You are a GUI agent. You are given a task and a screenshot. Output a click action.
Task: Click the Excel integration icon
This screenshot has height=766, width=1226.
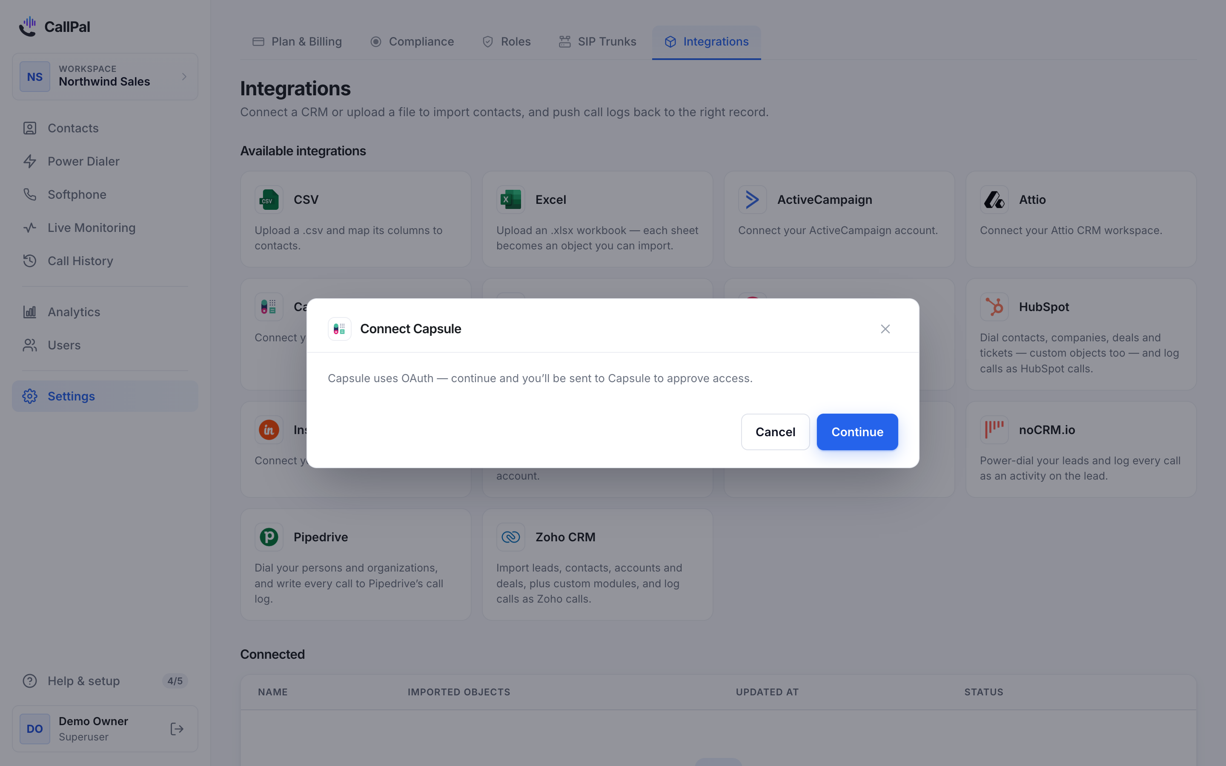click(511, 200)
